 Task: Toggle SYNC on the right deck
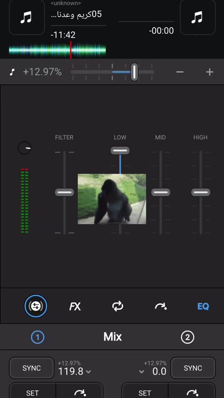pos(193,368)
